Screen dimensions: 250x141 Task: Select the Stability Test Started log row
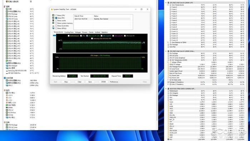coord(102,19)
